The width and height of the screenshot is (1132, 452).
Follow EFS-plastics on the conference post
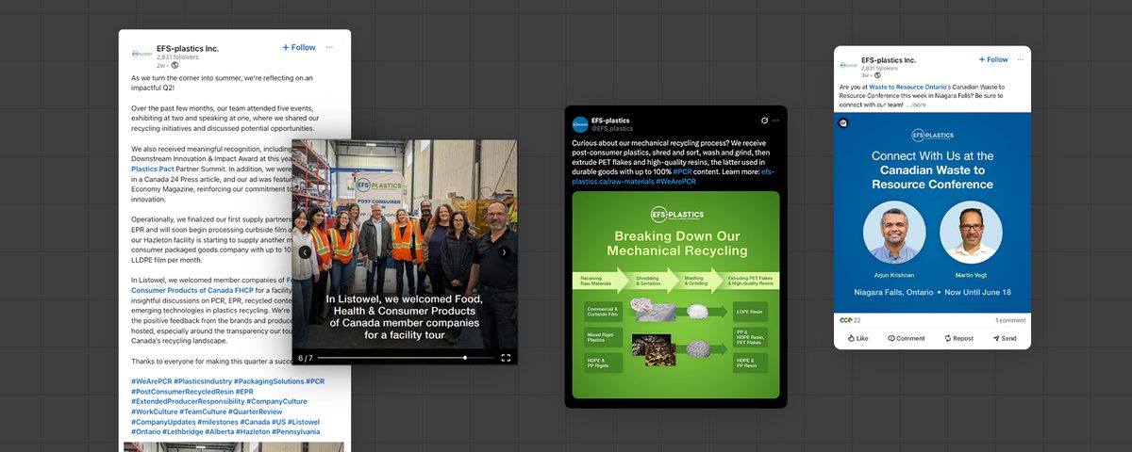993,59
